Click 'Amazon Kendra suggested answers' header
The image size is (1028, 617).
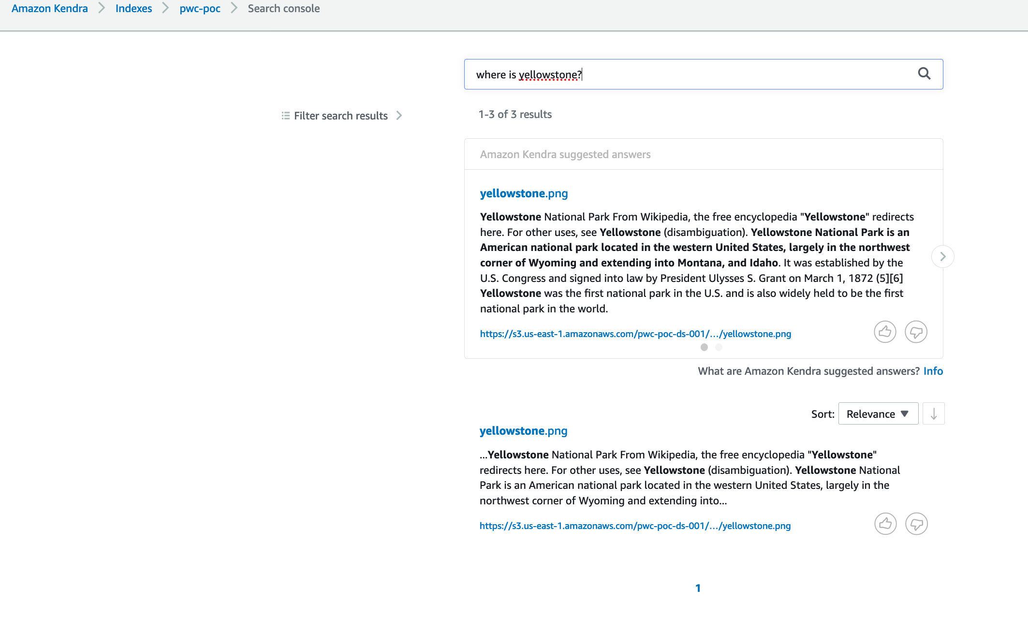point(565,154)
